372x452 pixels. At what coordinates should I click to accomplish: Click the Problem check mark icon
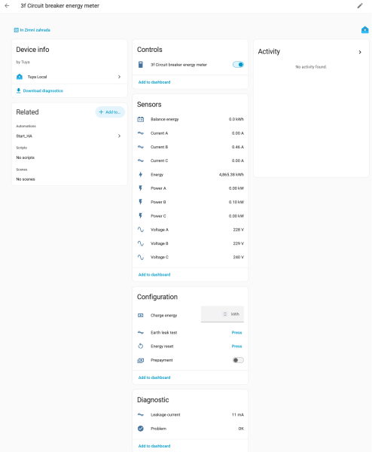pos(141,429)
